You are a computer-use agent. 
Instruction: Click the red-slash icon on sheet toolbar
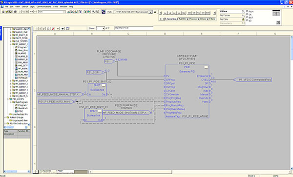(53, 29)
